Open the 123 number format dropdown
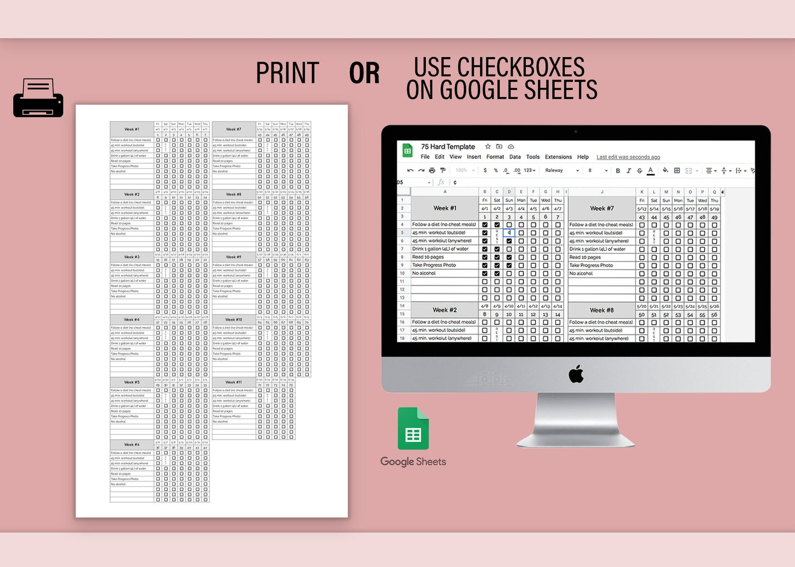This screenshot has height=567, width=795. coord(529,171)
